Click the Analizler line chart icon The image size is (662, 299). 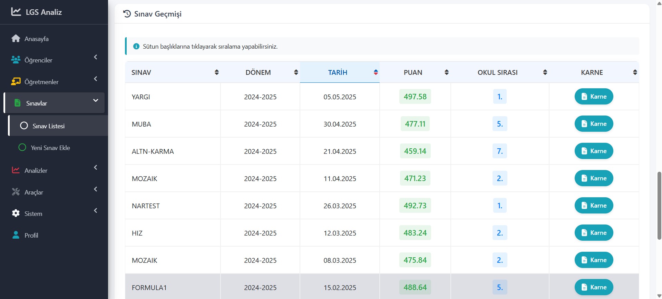tap(16, 170)
